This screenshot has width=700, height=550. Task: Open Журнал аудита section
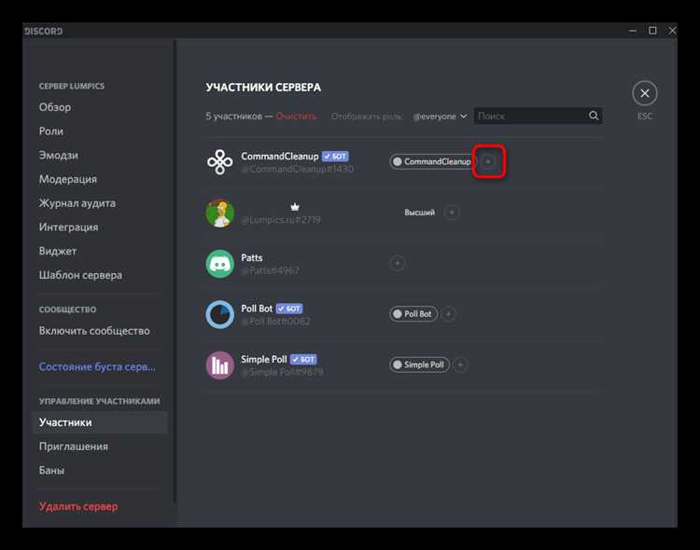coord(77,203)
